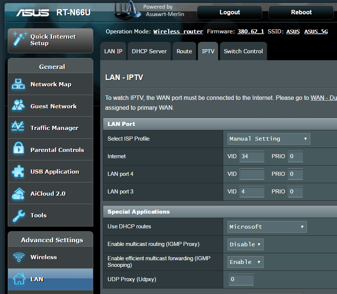Follow the WAN - Dual WAN link
The height and width of the screenshot is (294, 337).
[x=324, y=98]
